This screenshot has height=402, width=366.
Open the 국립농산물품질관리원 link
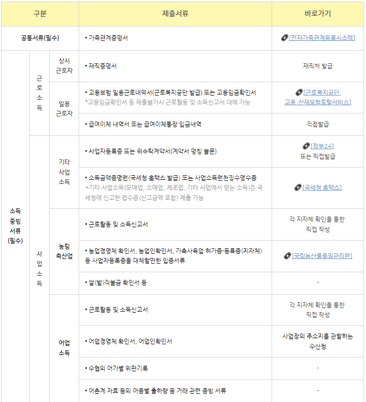[x=322, y=256]
